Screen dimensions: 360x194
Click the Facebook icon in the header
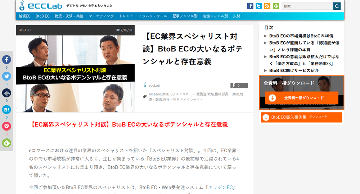point(250,6)
